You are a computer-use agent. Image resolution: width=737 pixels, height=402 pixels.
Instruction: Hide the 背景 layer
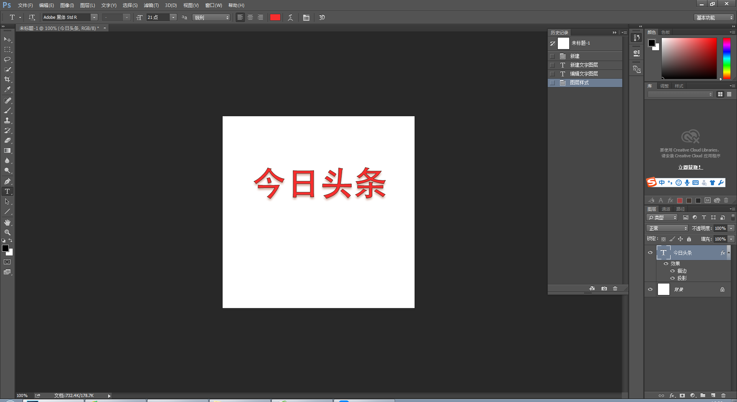tap(650, 289)
